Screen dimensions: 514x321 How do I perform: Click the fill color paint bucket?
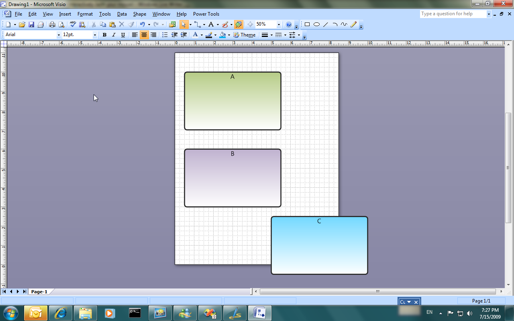coord(222,35)
